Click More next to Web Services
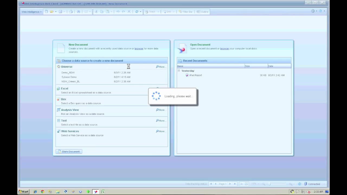 coord(161,131)
